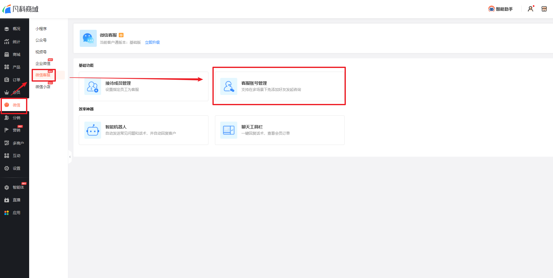Screen dimensions: 553x278
Task: Open the 应用 apps icon
Action: tap(7, 213)
